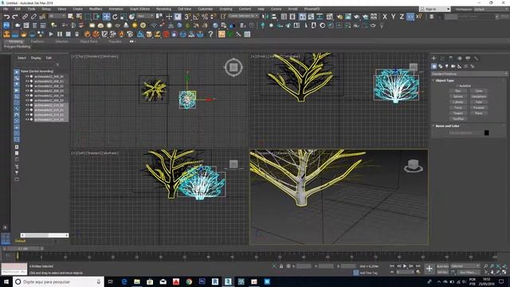Collapse the Object Type rollout
510x287 pixels.
click(445, 81)
